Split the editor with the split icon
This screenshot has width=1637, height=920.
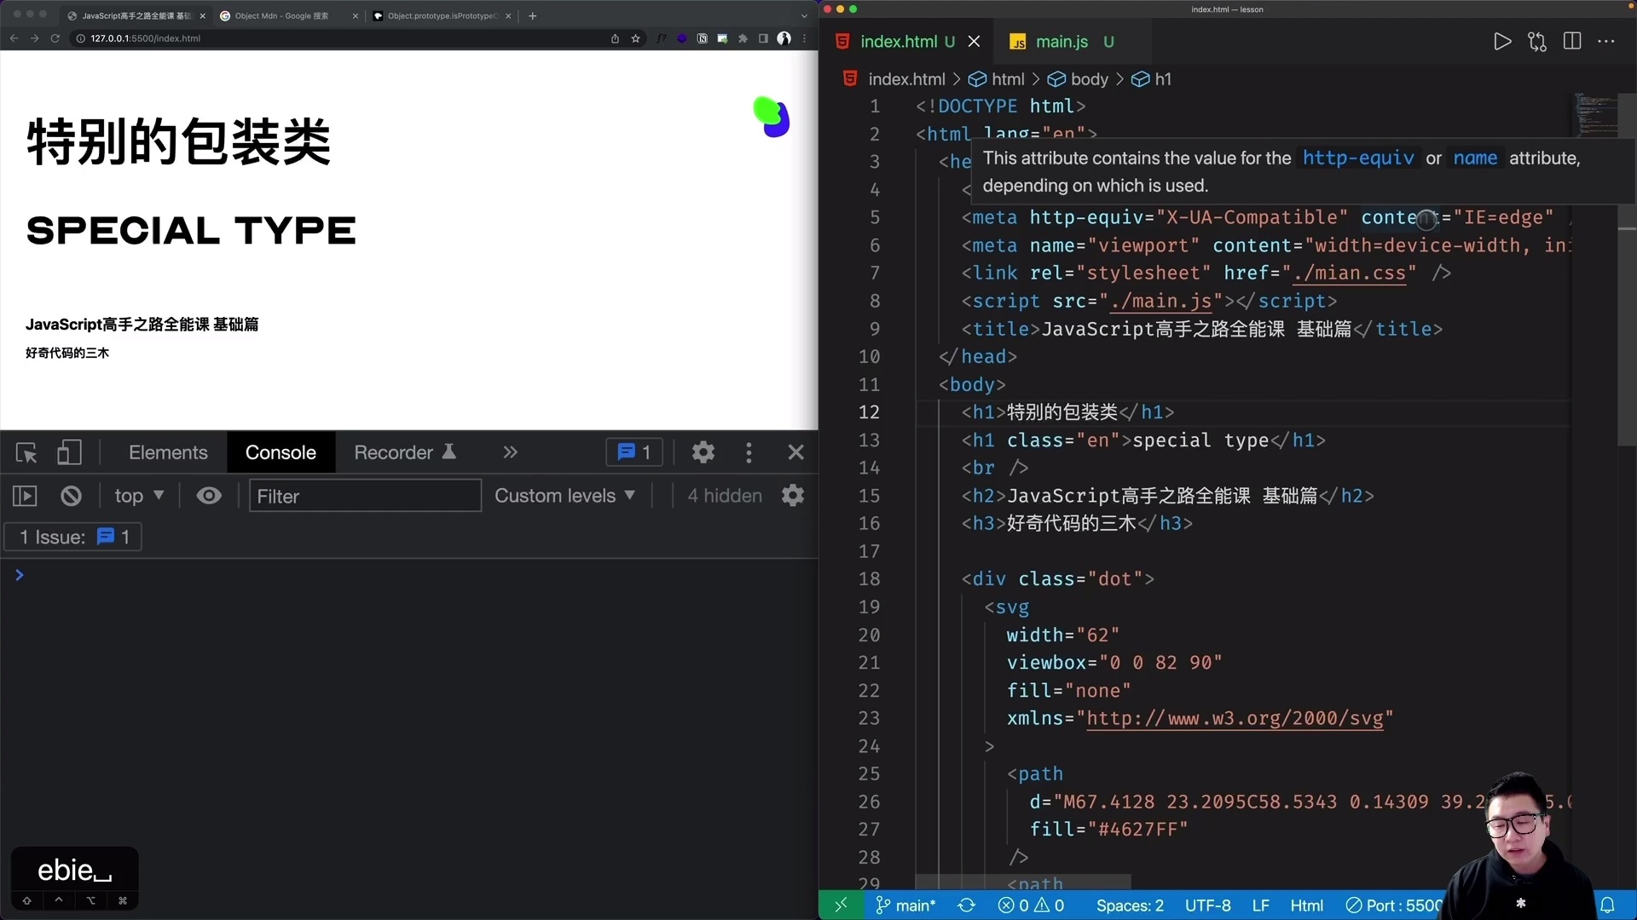coord(1572,41)
